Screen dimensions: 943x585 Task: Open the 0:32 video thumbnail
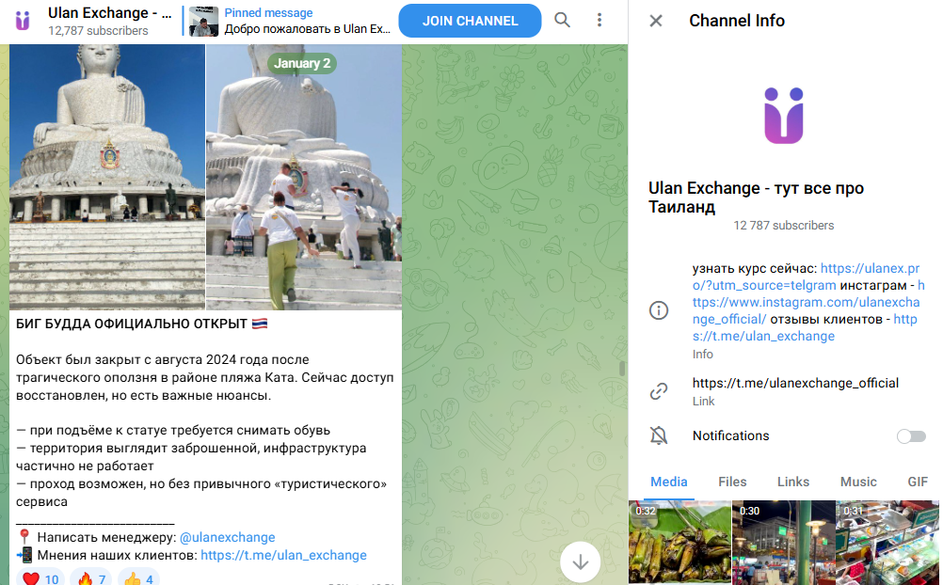[679, 543]
